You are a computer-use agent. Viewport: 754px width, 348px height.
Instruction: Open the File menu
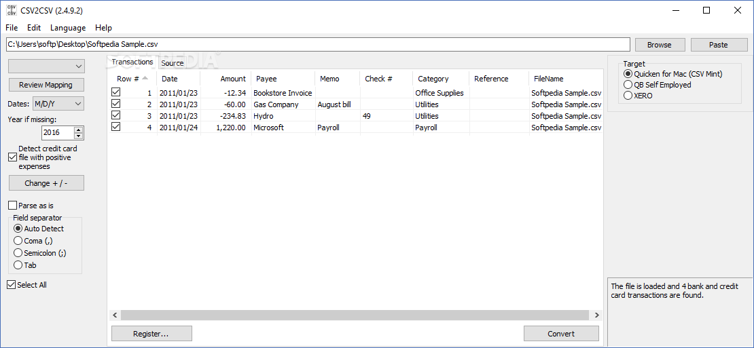[x=12, y=28]
